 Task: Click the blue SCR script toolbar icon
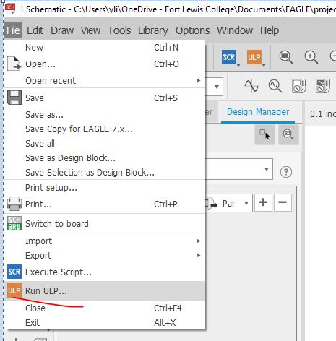point(229,57)
